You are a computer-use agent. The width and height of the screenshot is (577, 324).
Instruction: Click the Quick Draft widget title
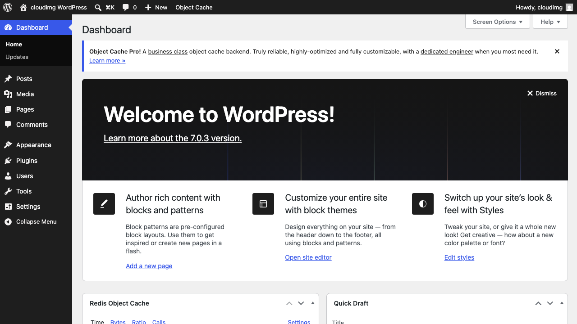(351, 303)
